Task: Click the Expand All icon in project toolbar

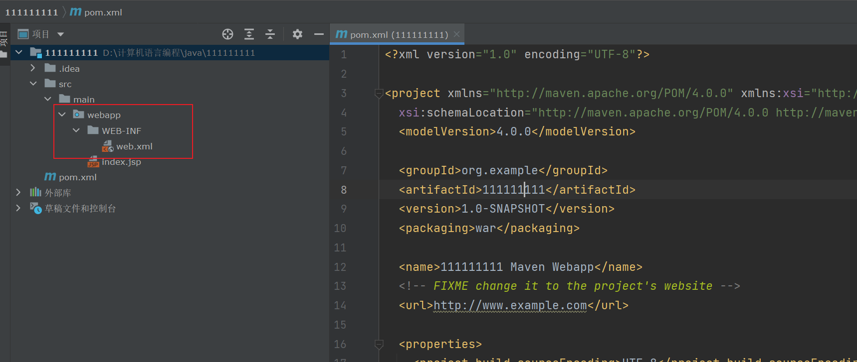Action: tap(249, 34)
